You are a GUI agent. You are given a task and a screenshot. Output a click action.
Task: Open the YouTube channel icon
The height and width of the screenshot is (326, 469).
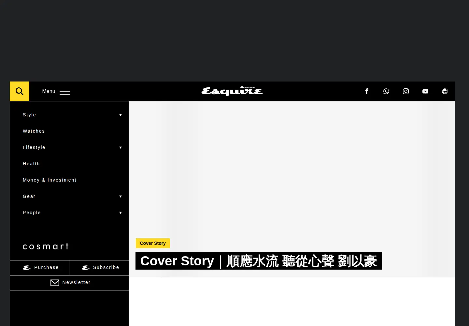pyautogui.click(x=425, y=91)
